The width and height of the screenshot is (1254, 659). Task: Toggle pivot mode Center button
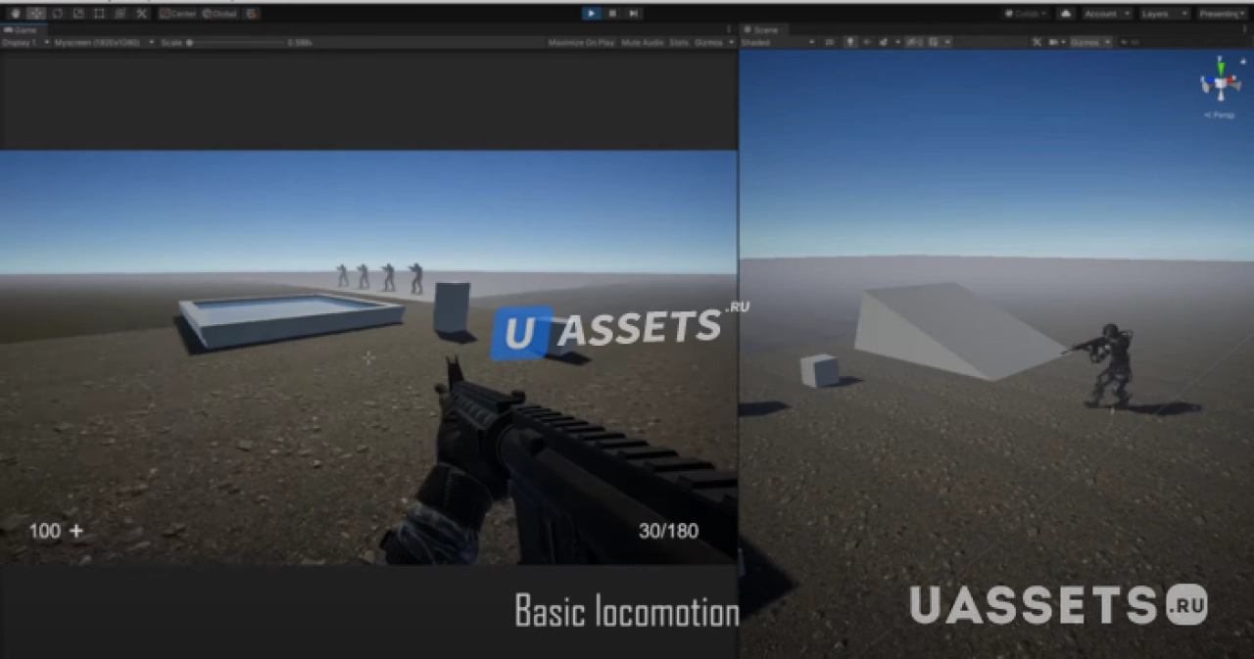(x=177, y=14)
